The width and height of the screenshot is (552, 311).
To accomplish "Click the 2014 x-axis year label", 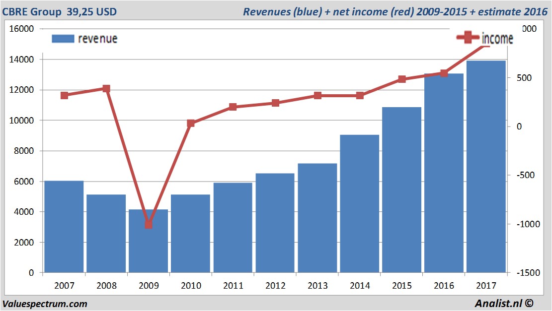I will click(x=360, y=285).
